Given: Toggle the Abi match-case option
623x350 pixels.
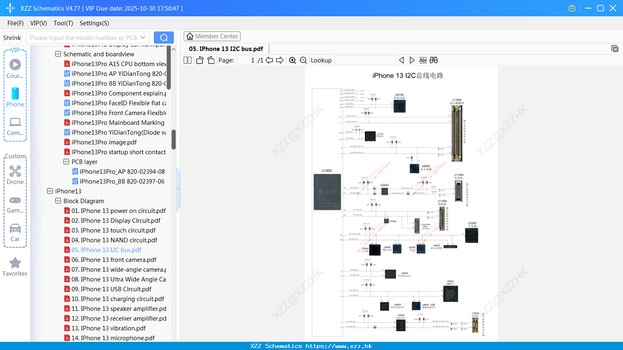Looking at the screenshot, I should click(x=423, y=60).
